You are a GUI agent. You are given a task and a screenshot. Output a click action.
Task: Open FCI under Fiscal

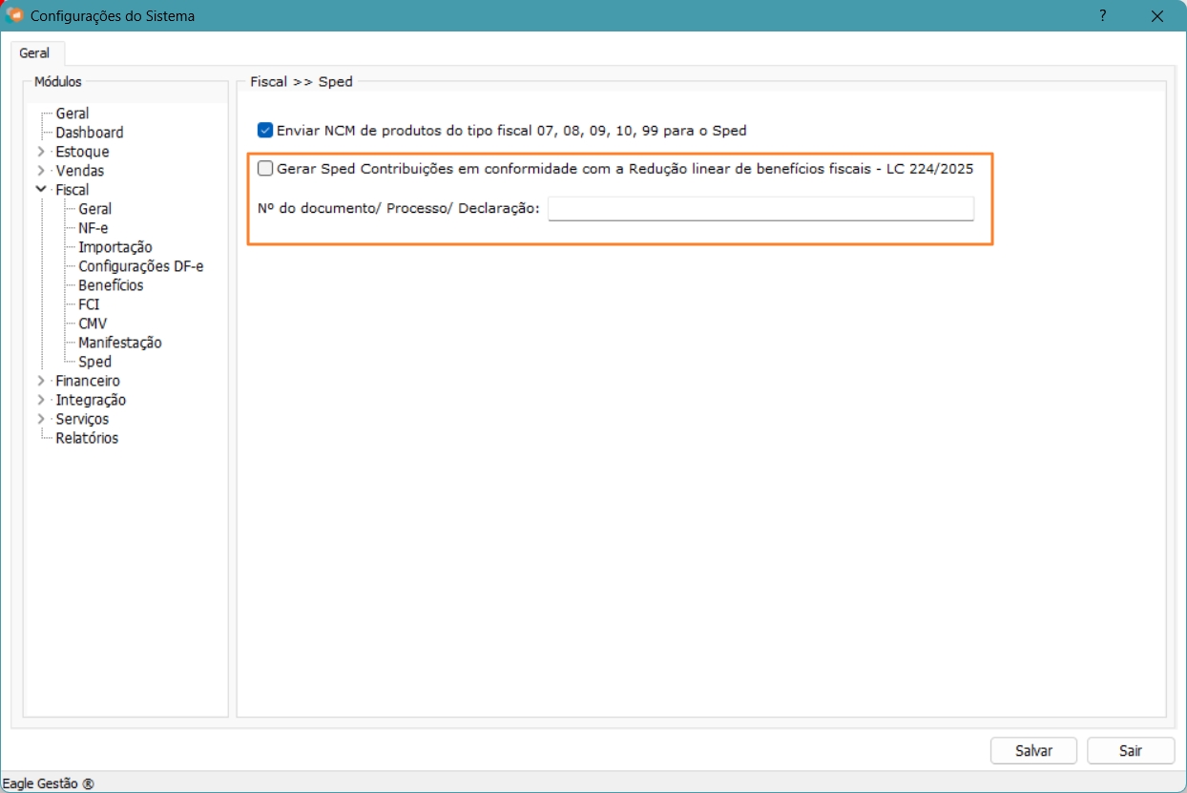(89, 304)
